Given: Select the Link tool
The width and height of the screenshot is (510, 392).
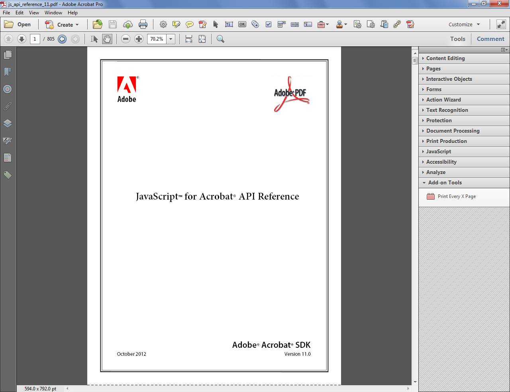Looking at the screenshot, I should point(397,24).
